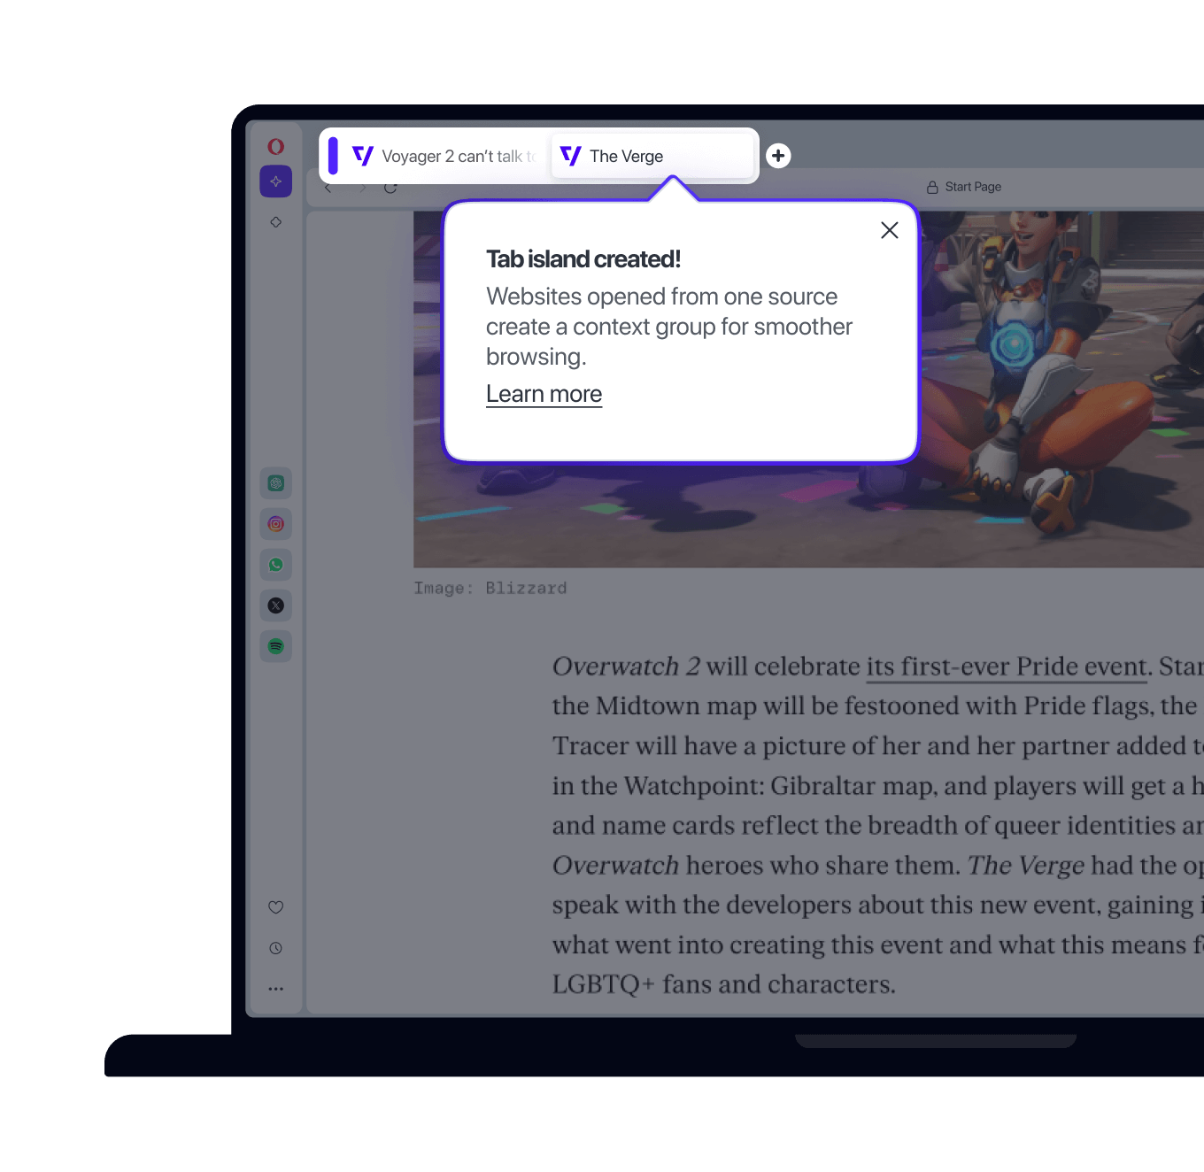The height and width of the screenshot is (1172, 1204).
Task: Dismiss the Tab island created popup
Action: [x=889, y=229]
